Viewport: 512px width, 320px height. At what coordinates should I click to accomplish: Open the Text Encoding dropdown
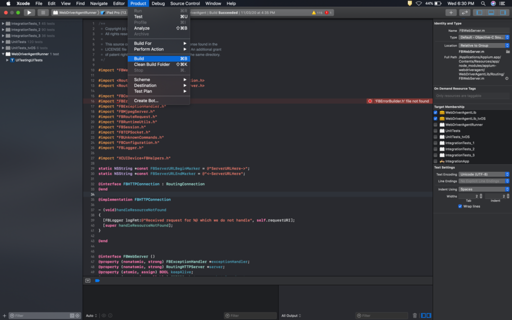(x=484, y=174)
